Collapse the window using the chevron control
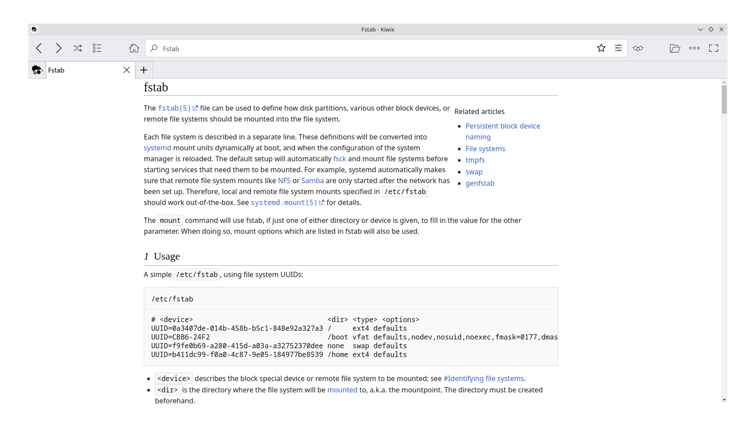The height and width of the screenshot is (437, 756). (700, 29)
